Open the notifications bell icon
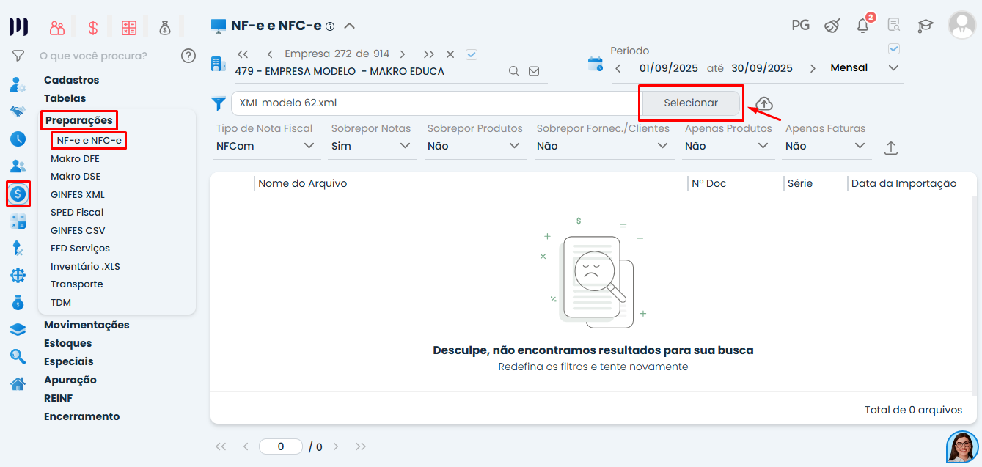The height and width of the screenshot is (467, 982). (863, 26)
